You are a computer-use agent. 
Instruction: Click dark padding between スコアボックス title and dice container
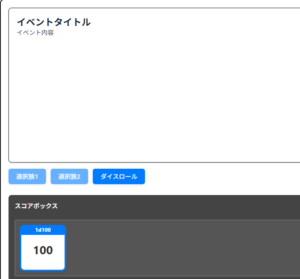pos(155,216)
